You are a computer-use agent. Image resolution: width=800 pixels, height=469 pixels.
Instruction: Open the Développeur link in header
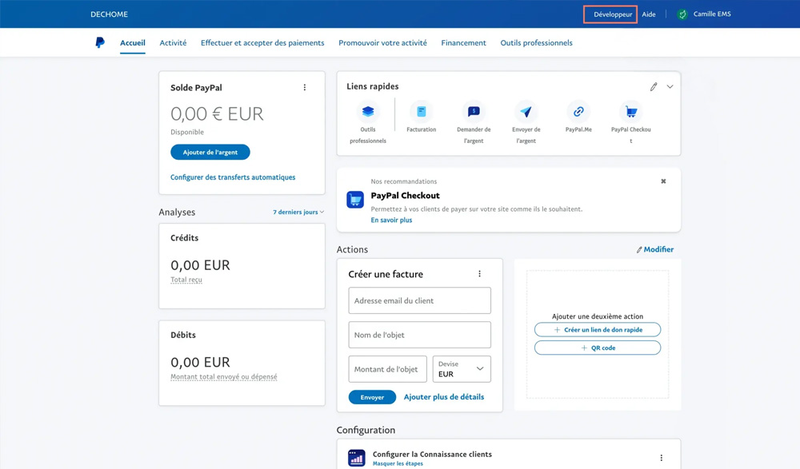[x=612, y=14]
